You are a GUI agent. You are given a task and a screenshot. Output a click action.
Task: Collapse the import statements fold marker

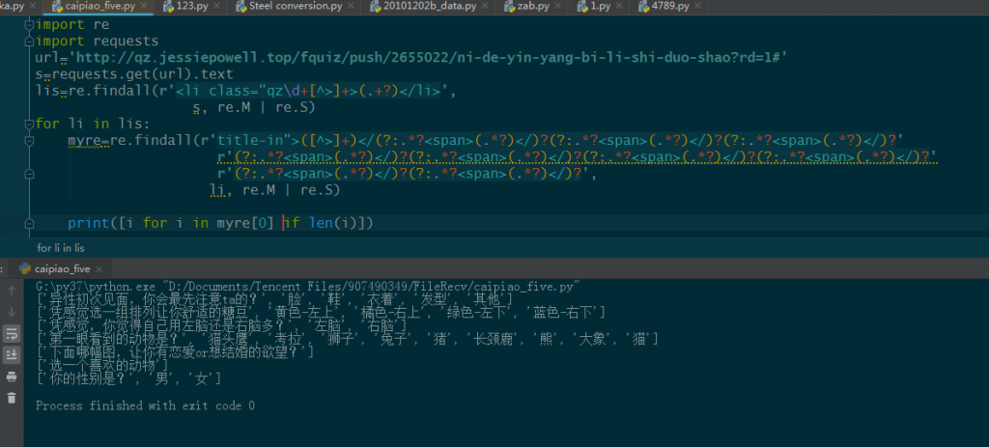[29, 25]
